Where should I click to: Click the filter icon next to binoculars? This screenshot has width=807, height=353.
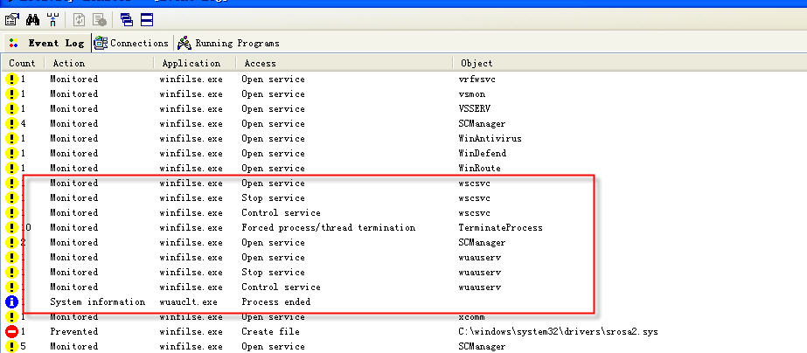point(53,18)
